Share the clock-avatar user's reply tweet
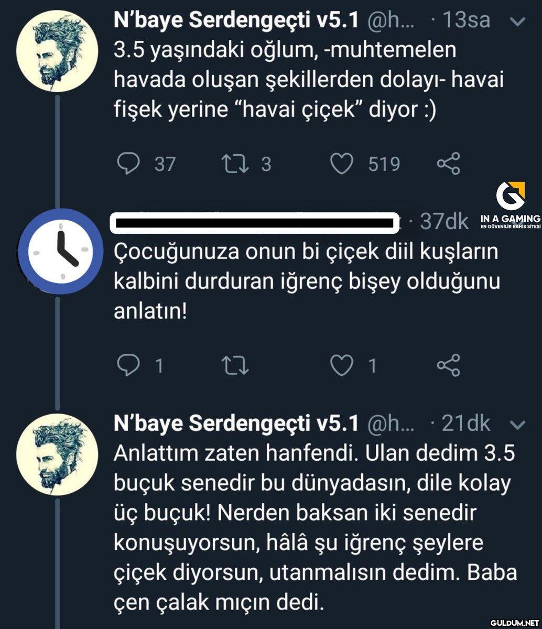542x629 pixels. tap(449, 365)
